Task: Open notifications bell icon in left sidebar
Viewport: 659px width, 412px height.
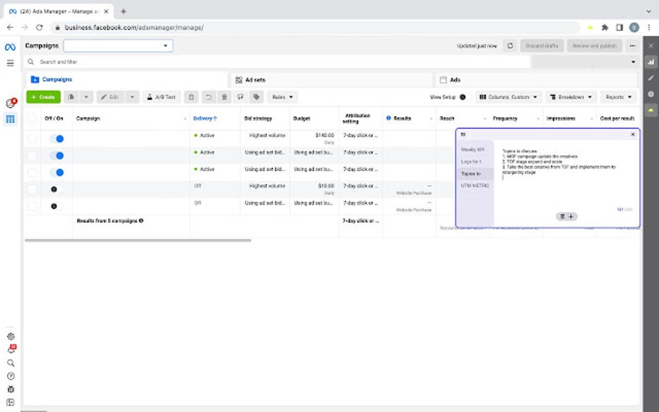Action: pos(12,349)
